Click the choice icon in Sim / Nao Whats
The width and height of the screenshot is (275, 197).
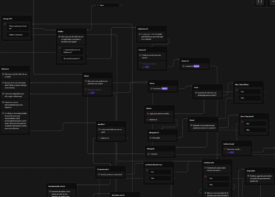click(237, 90)
